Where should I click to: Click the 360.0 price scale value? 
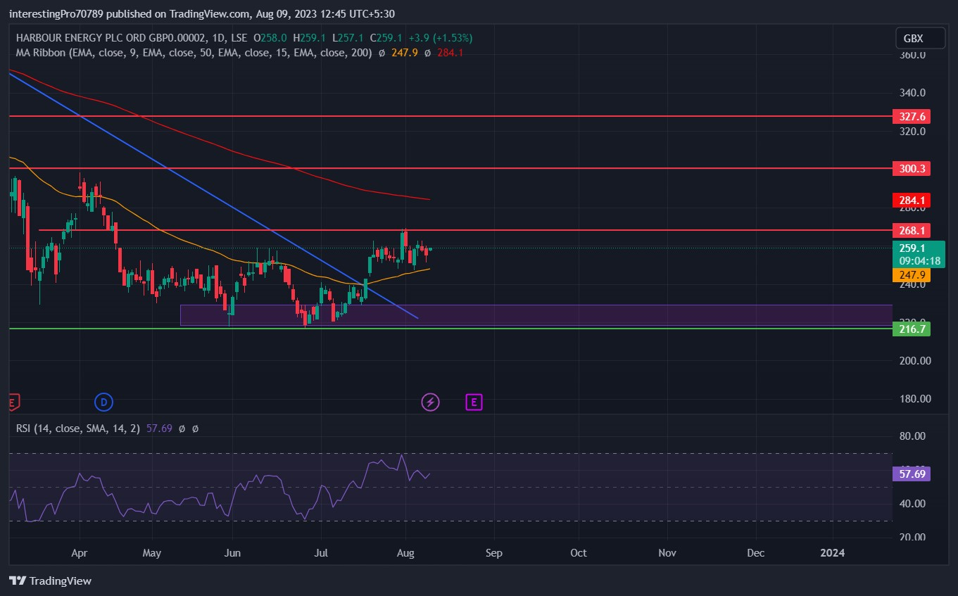tap(912, 55)
